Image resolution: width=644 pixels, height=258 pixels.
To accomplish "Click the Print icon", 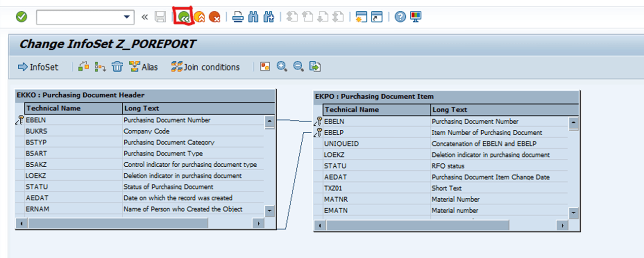I will 238,17.
